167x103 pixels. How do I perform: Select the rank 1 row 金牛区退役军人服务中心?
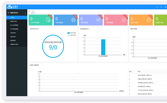(147, 75)
